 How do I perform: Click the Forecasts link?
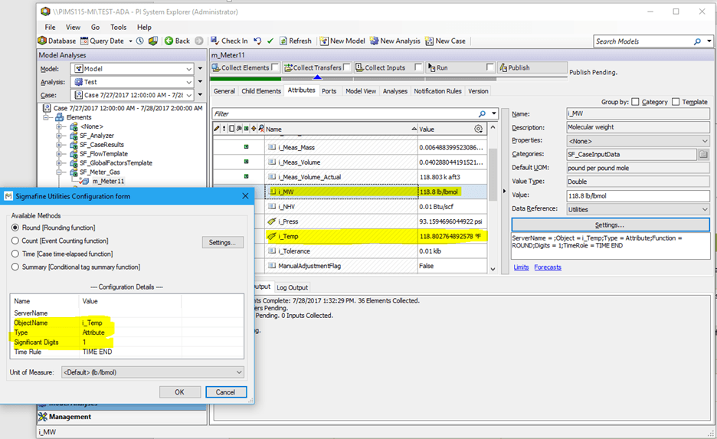pos(547,267)
